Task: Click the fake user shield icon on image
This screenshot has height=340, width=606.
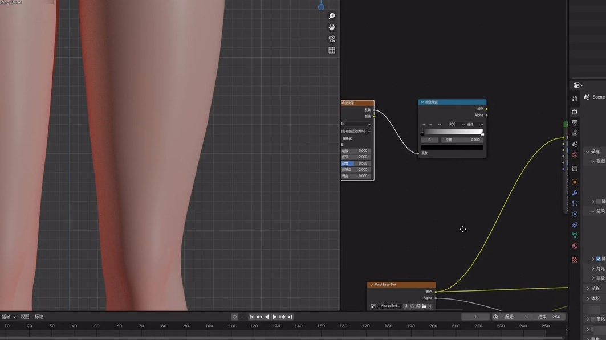Action: (412, 306)
